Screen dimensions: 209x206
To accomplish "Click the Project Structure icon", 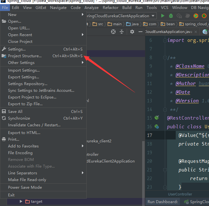I will pos(4,56).
